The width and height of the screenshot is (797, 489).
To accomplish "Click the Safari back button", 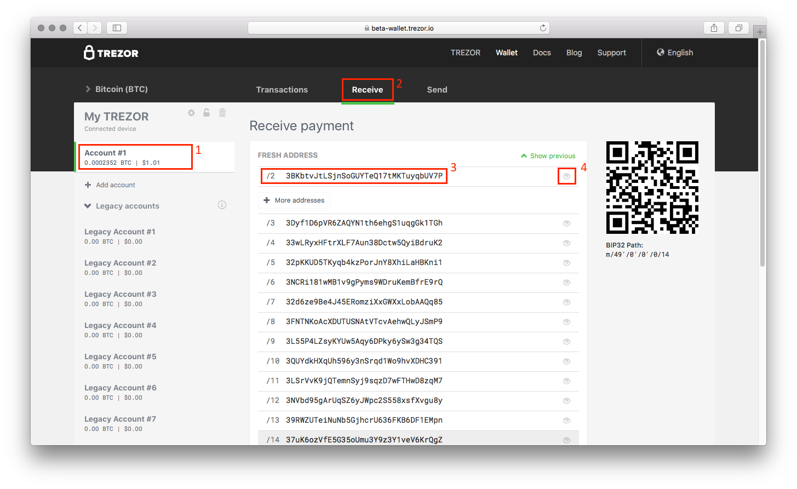I will [x=80, y=27].
